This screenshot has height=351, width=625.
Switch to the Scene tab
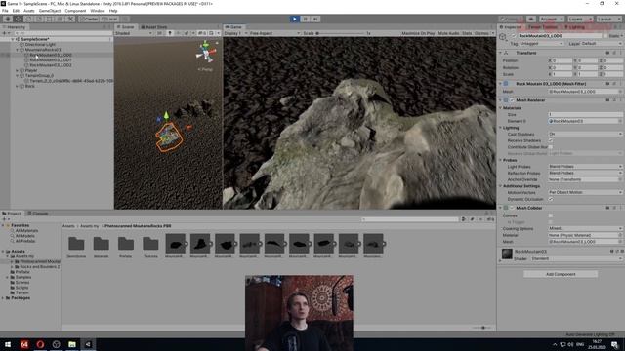[x=125, y=27]
